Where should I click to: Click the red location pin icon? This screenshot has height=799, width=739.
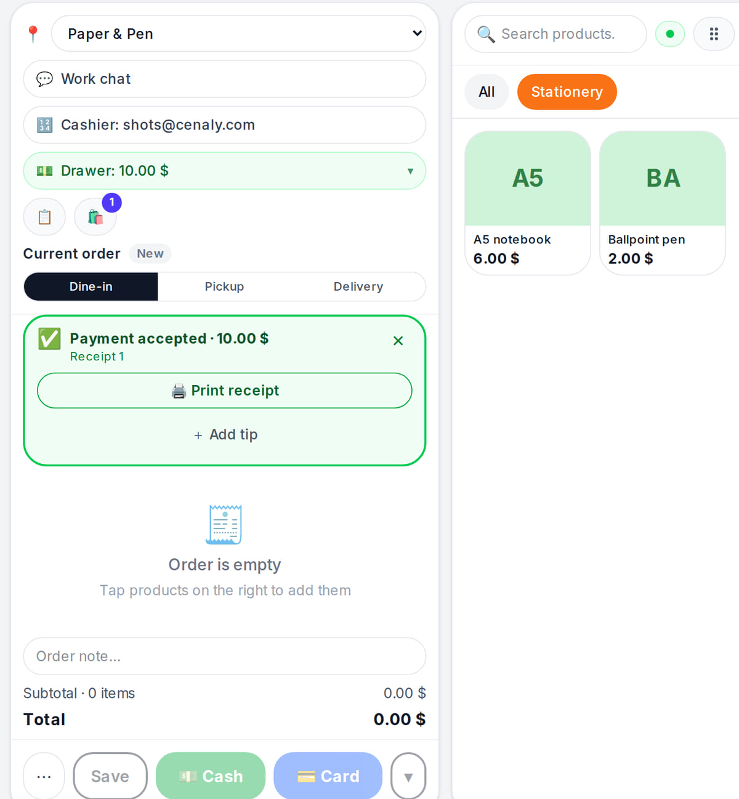pos(33,34)
